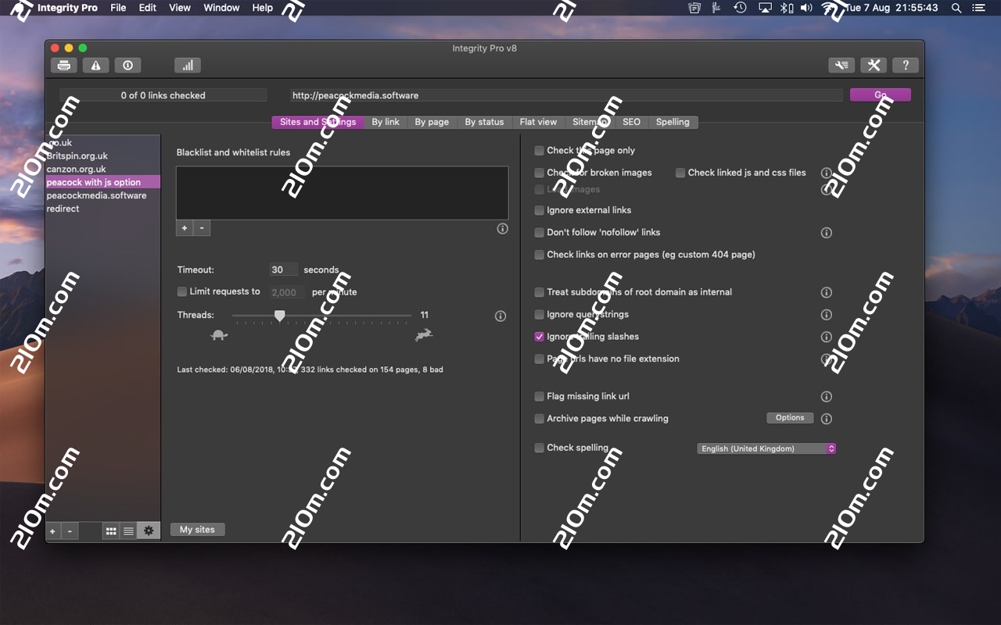The height and width of the screenshot is (625, 1001).
Task: Open Spotlight search in the menu bar
Action: (x=956, y=8)
